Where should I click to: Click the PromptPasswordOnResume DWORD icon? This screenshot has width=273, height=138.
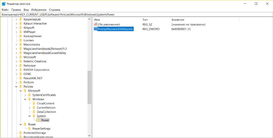click(95, 29)
